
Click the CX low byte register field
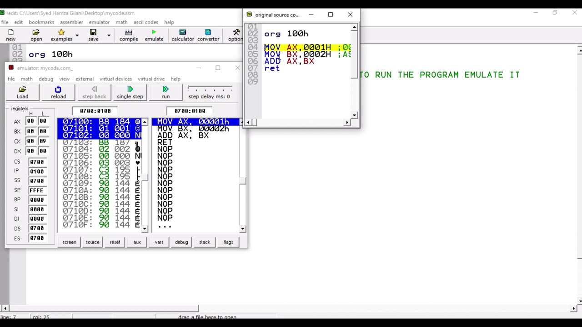click(x=43, y=141)
